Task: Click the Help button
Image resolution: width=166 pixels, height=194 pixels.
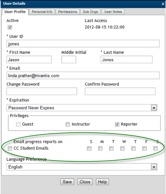Action: [x=102, y=182]
